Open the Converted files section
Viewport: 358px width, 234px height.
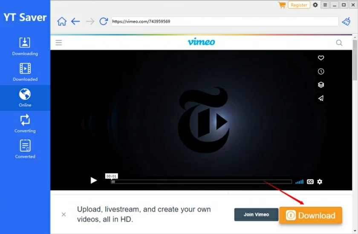coord(25,149)
